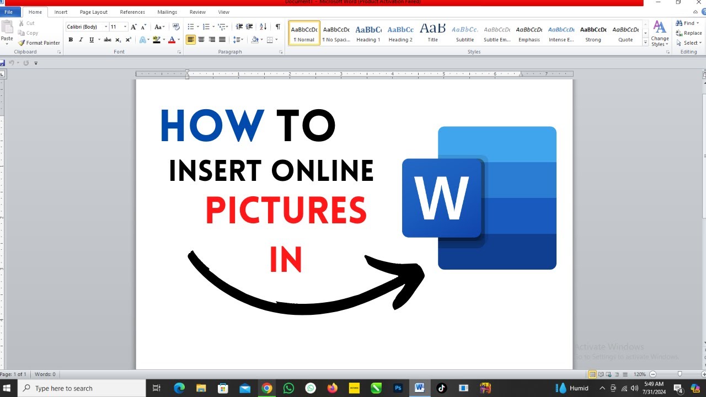Switch to the Insert tab
The height and width of the screenshot is (397, 706).
click(x=61, y=12)
